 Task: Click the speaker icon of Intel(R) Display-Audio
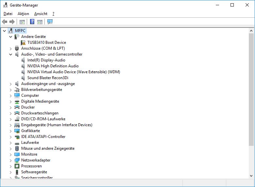point(23,60)
